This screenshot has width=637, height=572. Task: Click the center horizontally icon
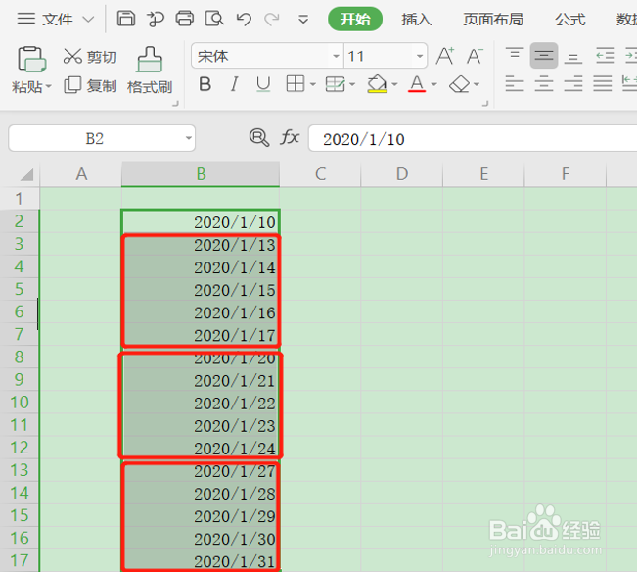(x=544, y=84)
